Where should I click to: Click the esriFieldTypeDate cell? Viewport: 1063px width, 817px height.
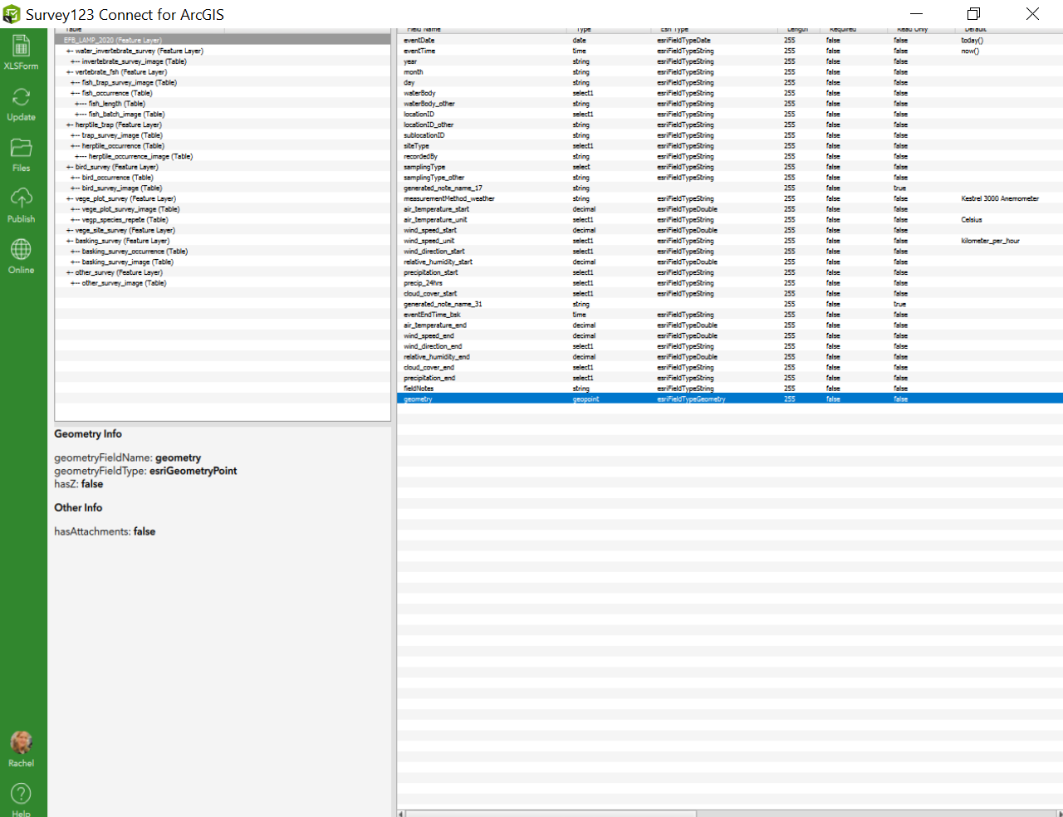[683, 40]
